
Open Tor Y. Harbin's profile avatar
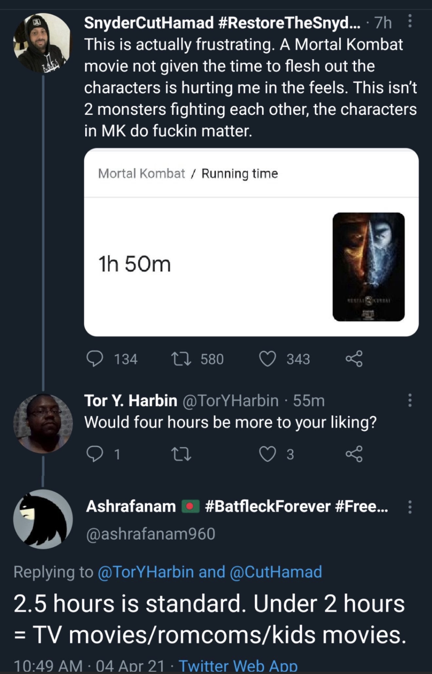[x=43, y=423]
